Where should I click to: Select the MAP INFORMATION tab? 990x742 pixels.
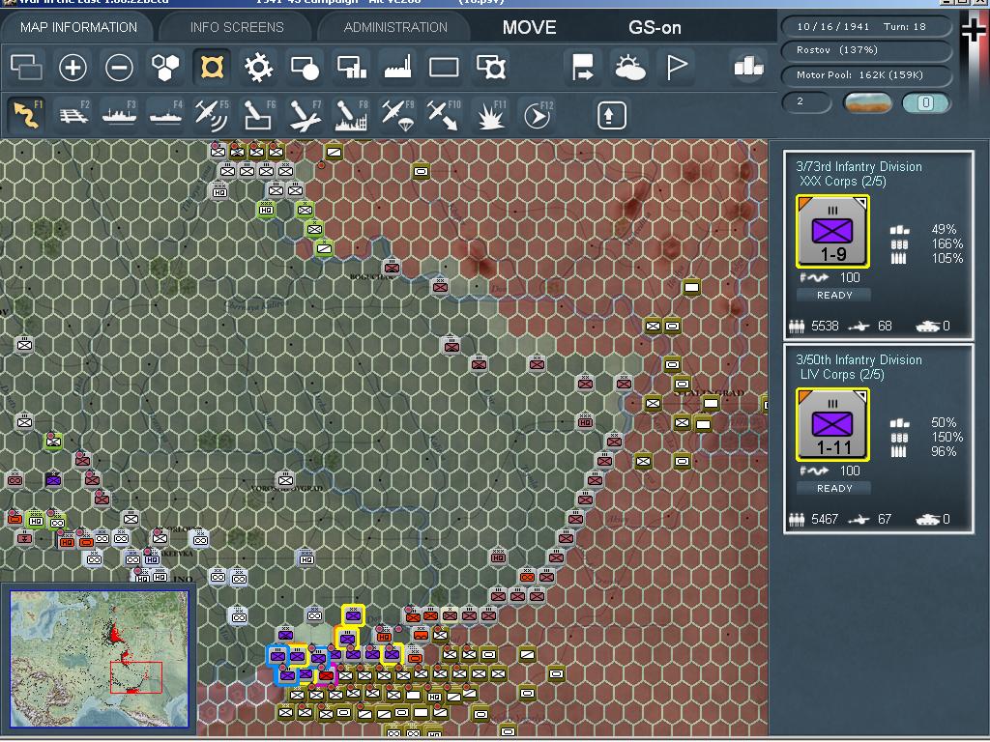point(78,27)
